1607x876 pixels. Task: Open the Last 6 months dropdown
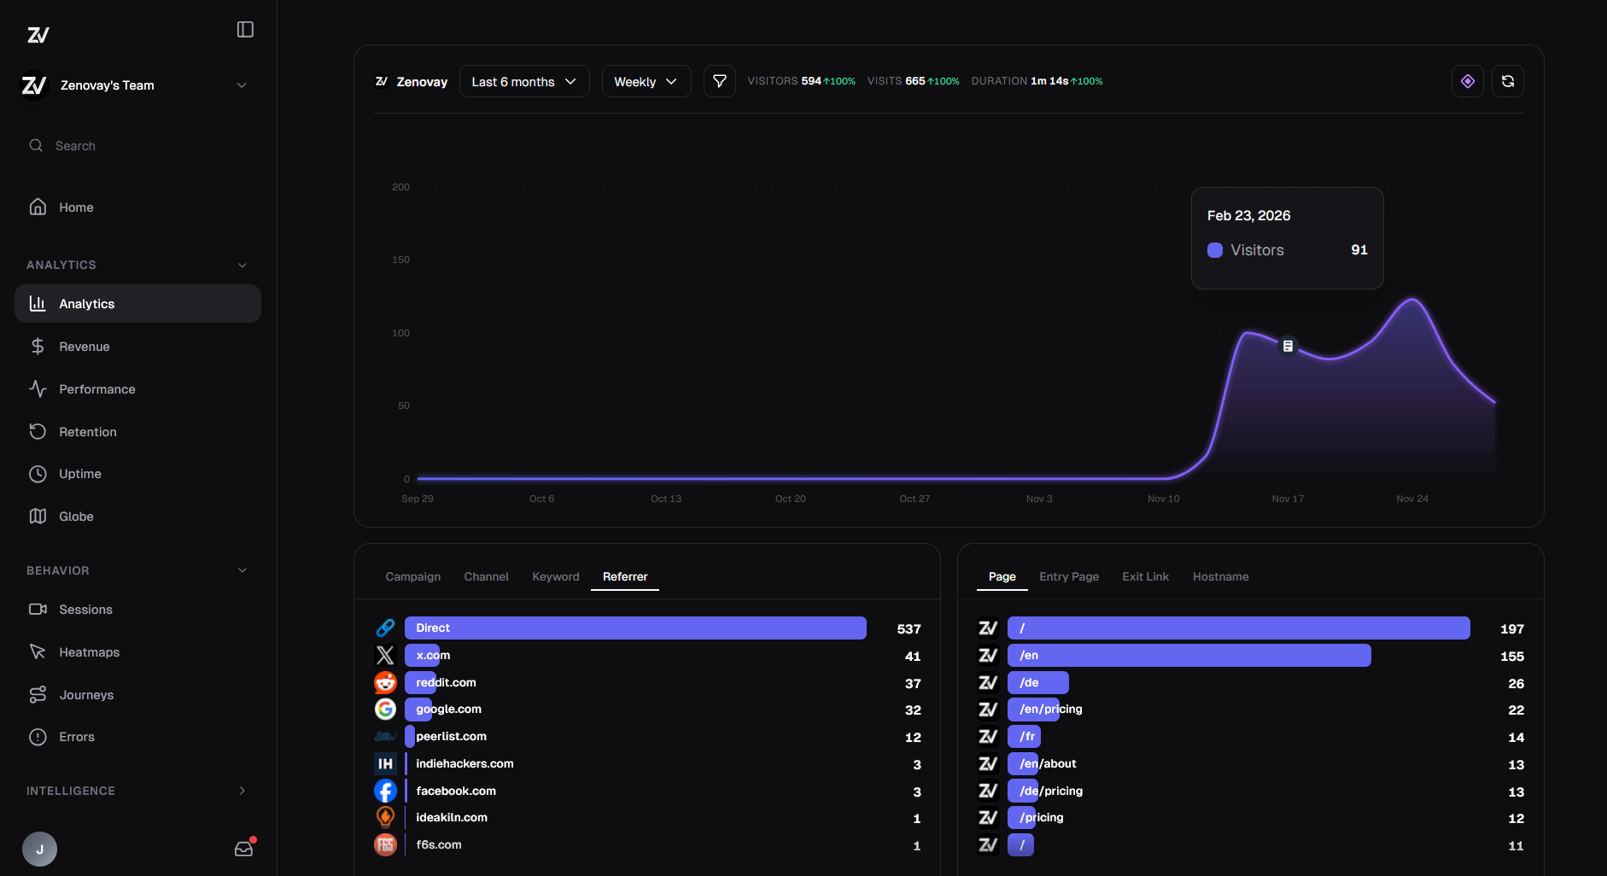(x=523, y=82)
